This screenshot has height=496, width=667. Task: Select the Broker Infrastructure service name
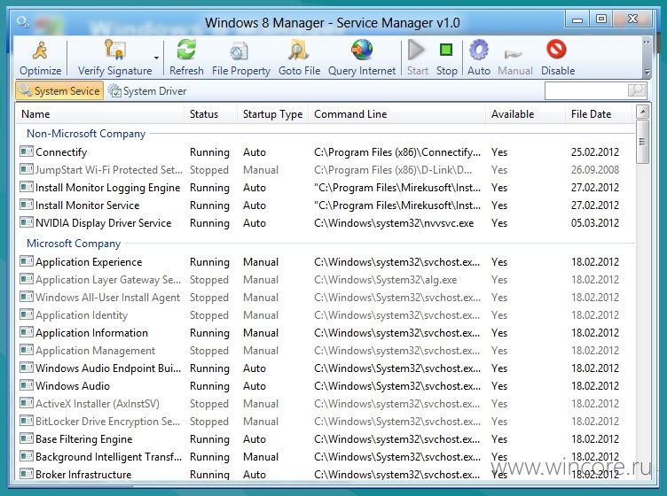click(x=83, y=475)
